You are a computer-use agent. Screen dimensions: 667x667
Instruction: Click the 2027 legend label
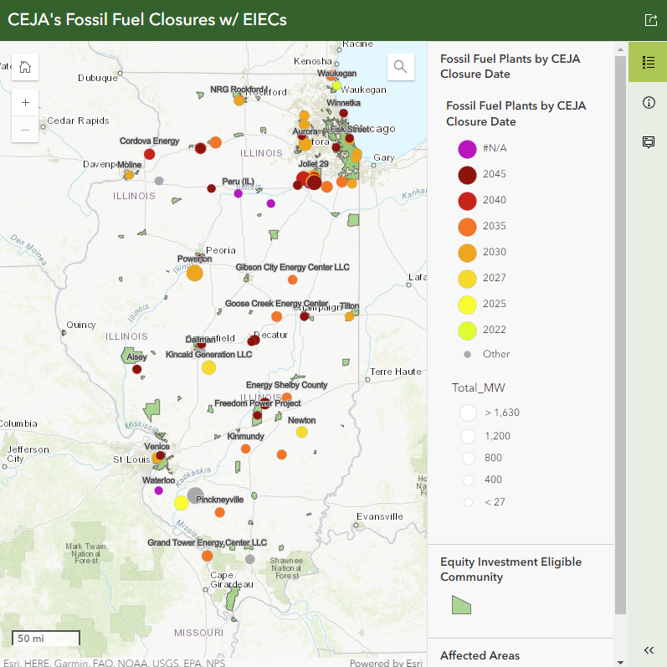495,278
